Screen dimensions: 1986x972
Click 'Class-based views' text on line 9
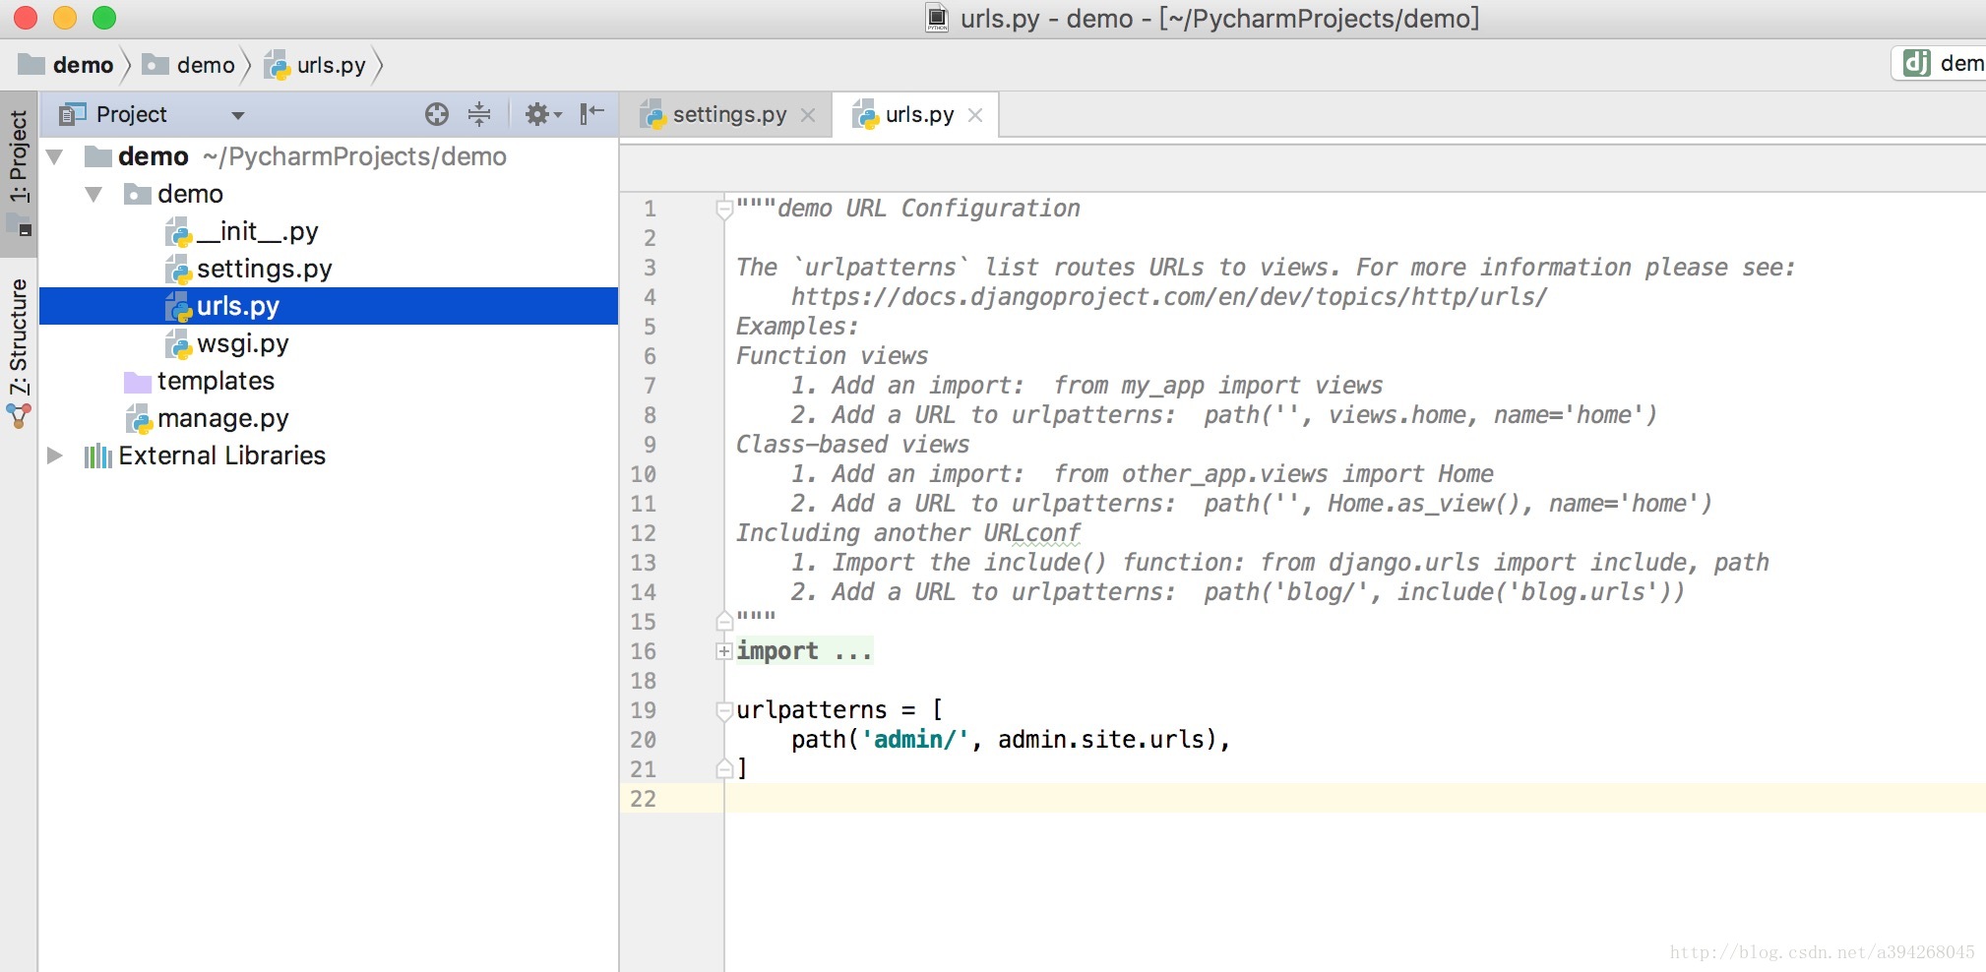pos(852,445)
